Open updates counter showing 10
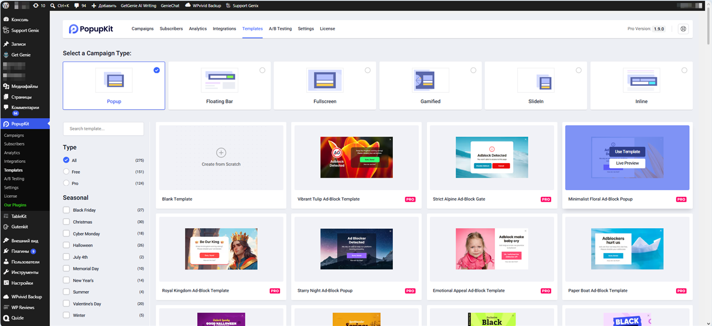712x326 pixels. 39,5
